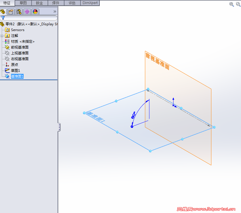
Task: Open the 焊件 tab
Action: 56,3
